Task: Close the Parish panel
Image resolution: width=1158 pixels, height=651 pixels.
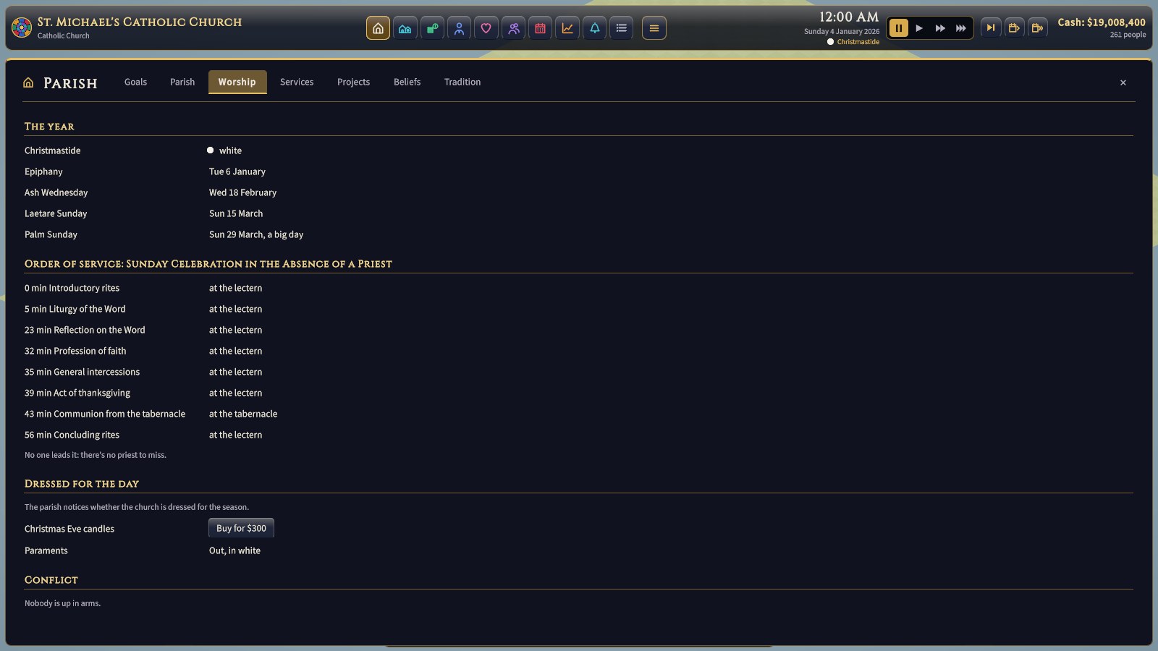Action: pyautogui.click(x=1123, y=82)
